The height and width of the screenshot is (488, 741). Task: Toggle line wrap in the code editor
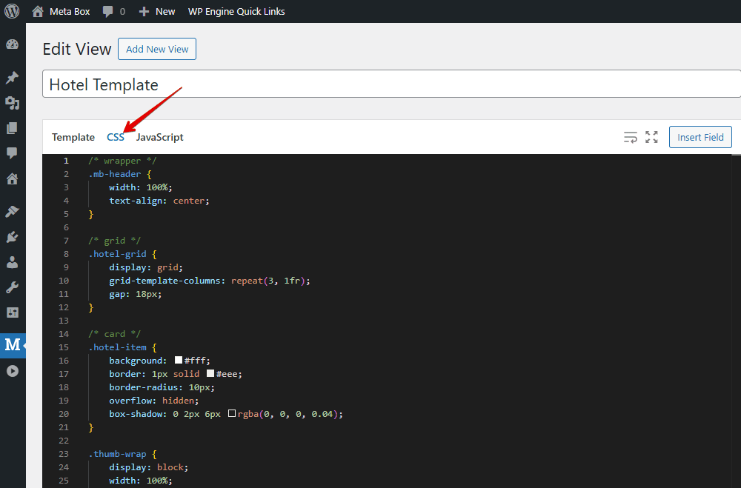point(631,137)
